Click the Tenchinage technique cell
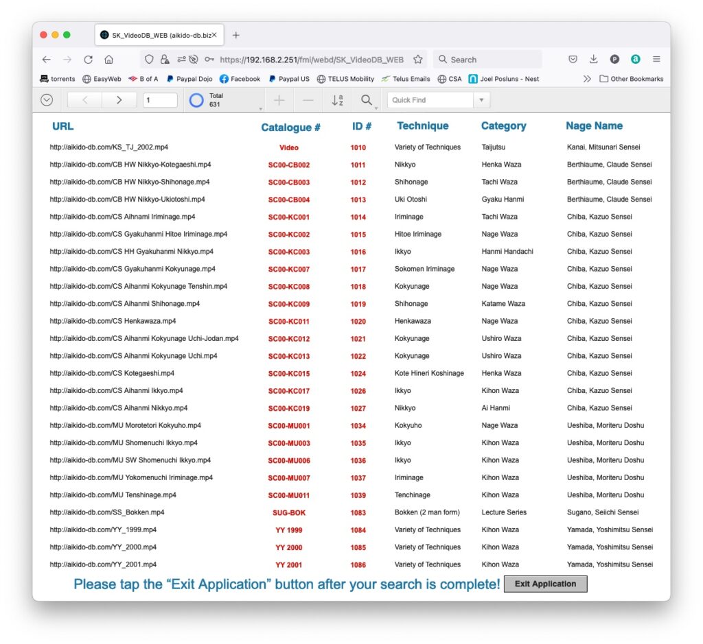The image size is (703, 644). (x=412, y=495)
